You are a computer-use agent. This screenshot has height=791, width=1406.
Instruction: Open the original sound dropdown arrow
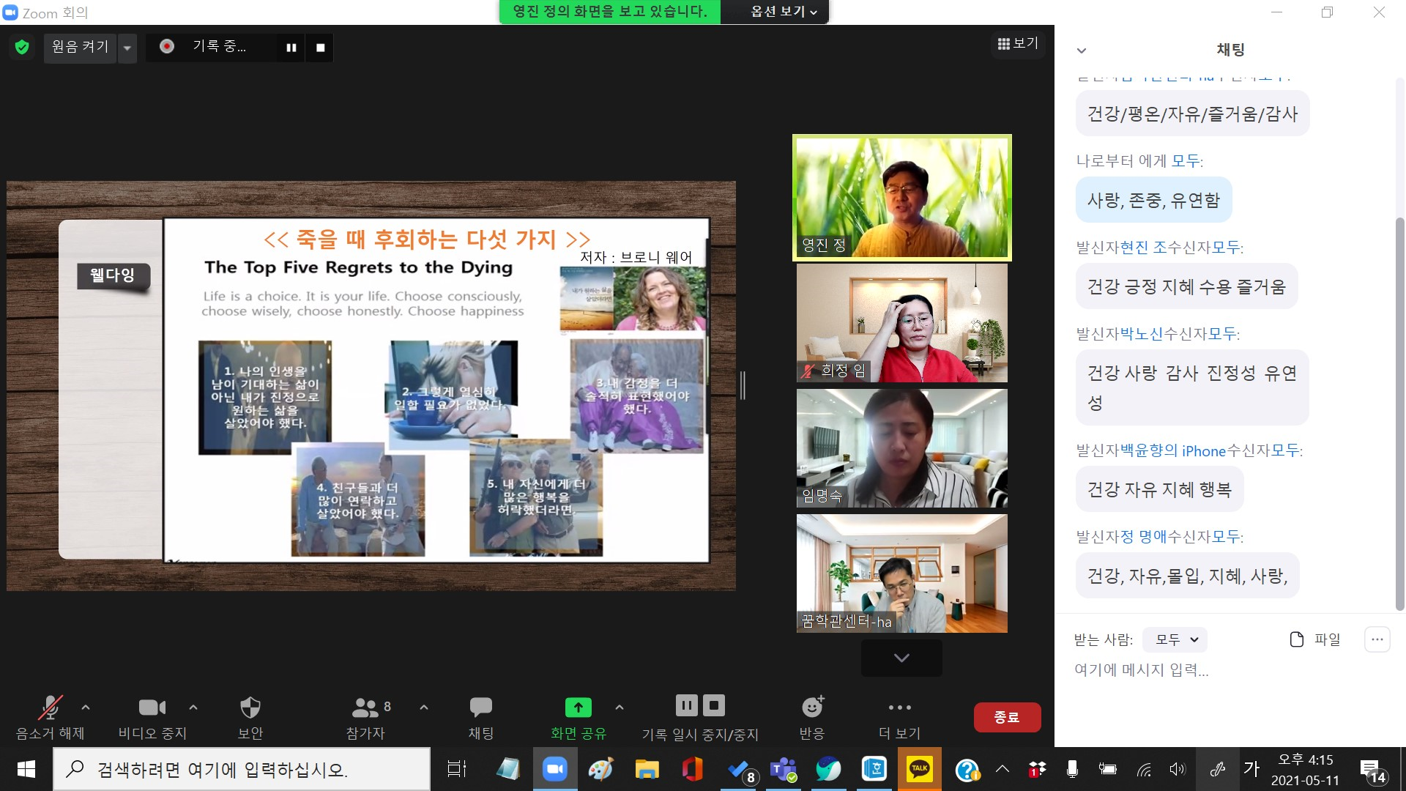pos(127,48)
